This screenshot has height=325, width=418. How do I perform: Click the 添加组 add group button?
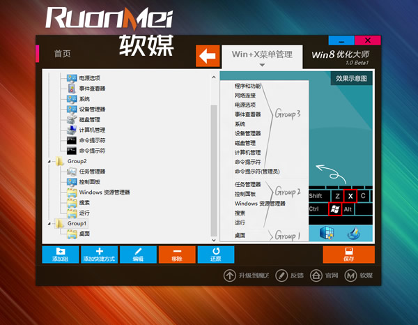(x=59, y=254)
